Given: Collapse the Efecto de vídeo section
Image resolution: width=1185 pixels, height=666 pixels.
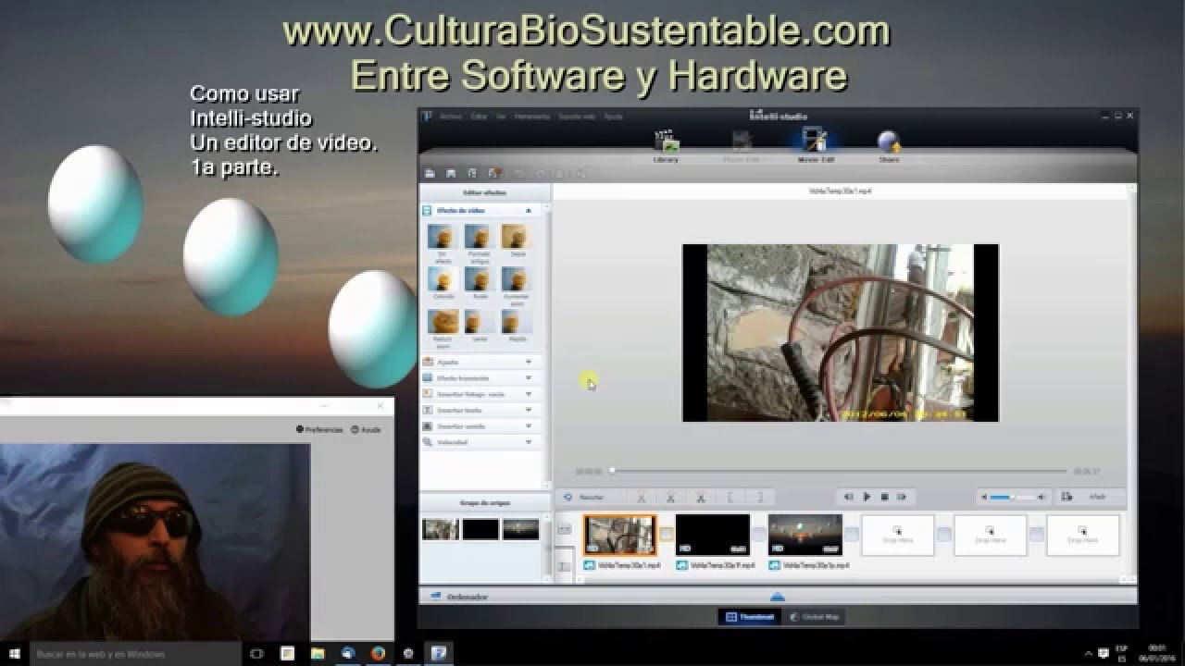Looking at the screenshot, I should pos(528,211).
